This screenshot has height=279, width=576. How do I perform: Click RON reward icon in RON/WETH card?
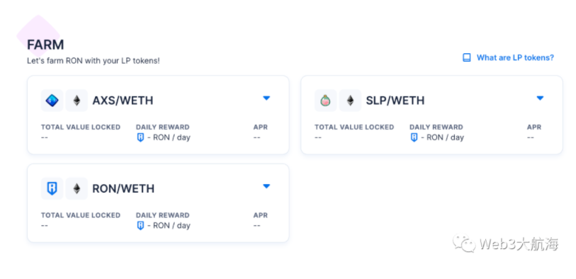pos(140,226)
